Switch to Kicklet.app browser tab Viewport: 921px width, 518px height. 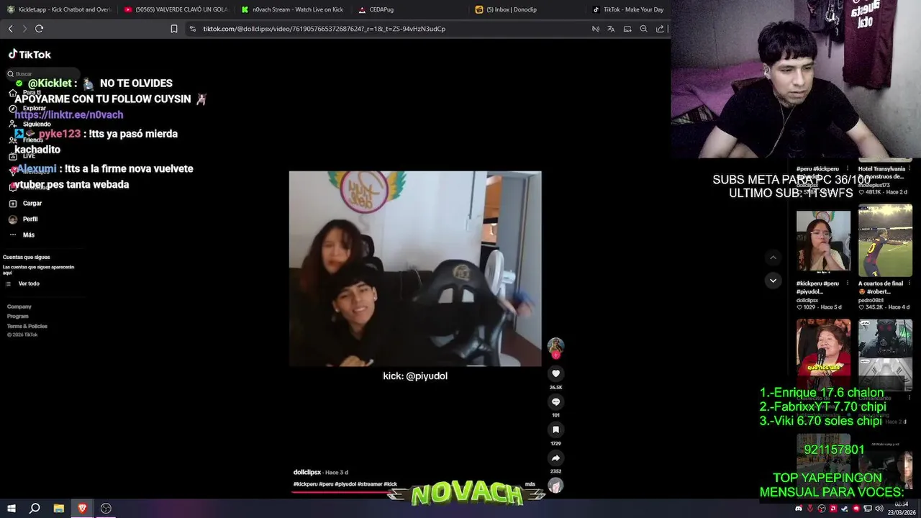(59, 9)
